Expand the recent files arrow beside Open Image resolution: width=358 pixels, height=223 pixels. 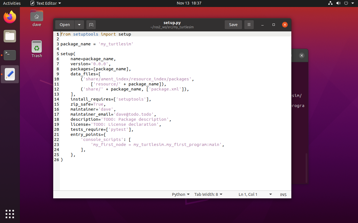click(x=79, y=25)
